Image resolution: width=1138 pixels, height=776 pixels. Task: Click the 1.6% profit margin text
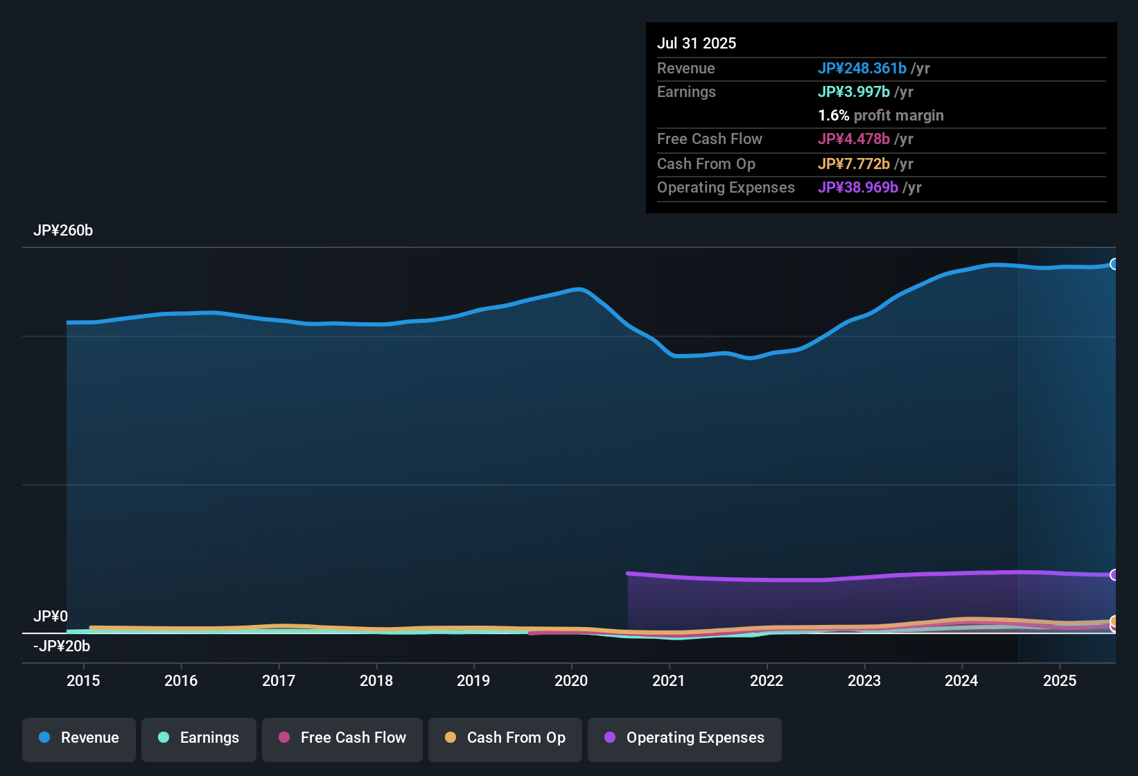pyautogui.click(x=881, y=116)
